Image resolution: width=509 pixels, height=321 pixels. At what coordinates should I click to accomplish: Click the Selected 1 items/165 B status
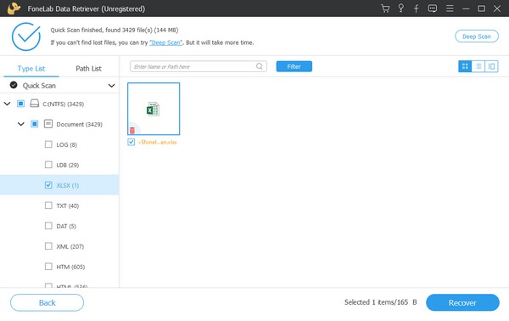click(380, 302)
